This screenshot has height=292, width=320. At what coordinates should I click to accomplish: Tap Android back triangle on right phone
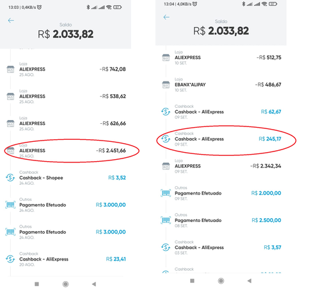pos(249,280)
